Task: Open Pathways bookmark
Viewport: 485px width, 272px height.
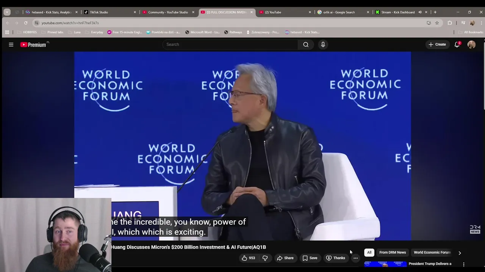Action: pyautogui.click(x=233, y=32)
